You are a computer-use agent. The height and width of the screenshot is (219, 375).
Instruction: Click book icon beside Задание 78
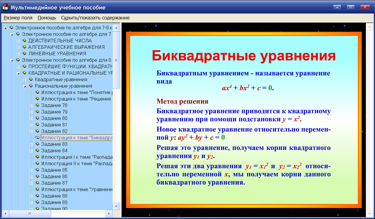[x=37, y=105]
